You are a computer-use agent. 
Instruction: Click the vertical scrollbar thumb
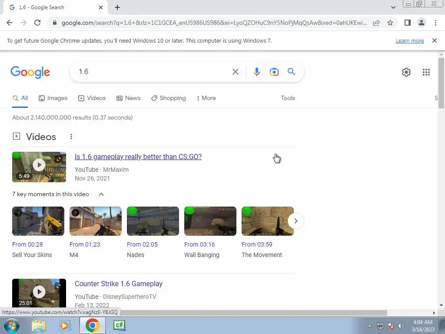(441, 83)
